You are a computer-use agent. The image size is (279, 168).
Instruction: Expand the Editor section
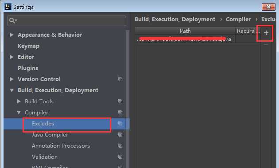tap(12, 57)
